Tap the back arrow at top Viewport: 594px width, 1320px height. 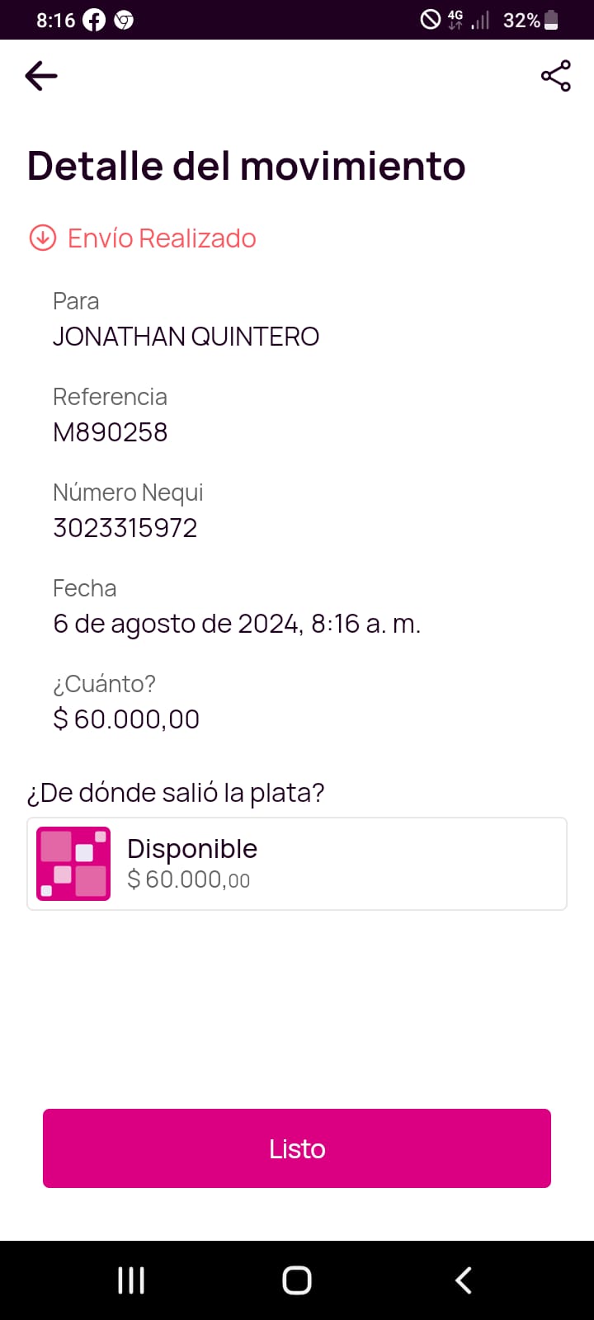tap(41, 76)
